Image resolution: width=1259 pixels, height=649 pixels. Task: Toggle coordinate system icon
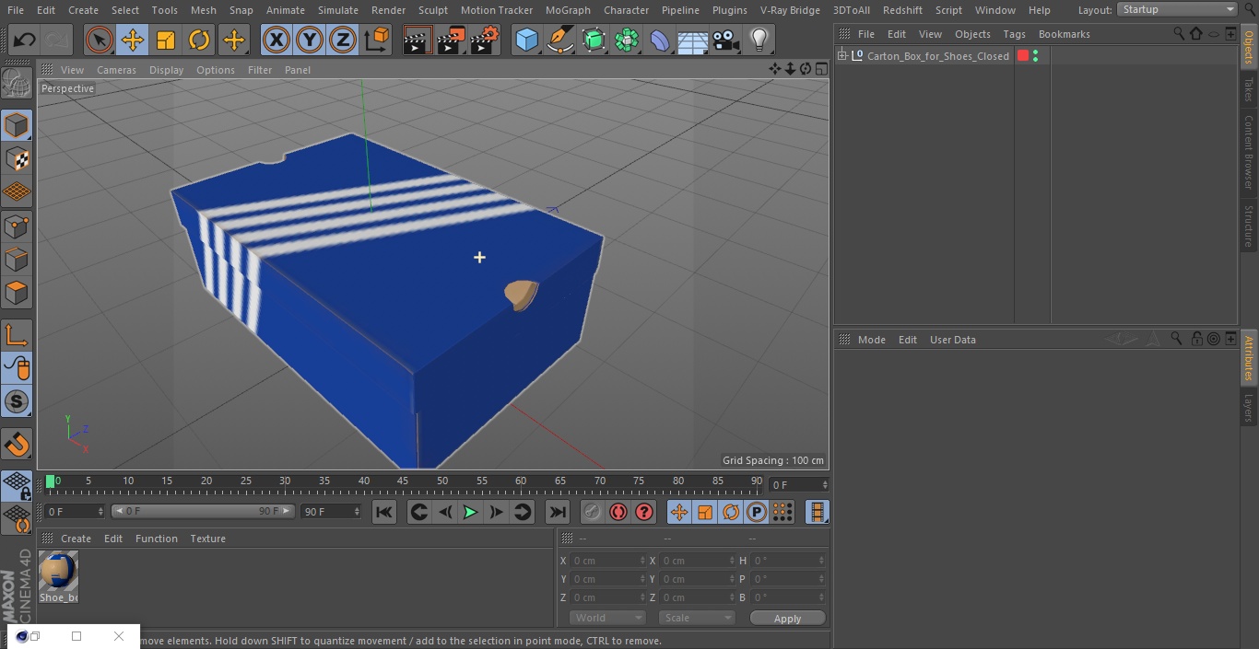click(377, 40)
